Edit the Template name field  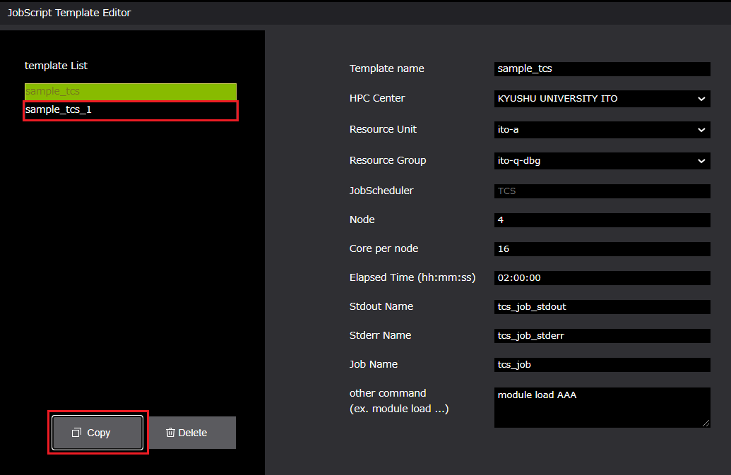point(602,69)
